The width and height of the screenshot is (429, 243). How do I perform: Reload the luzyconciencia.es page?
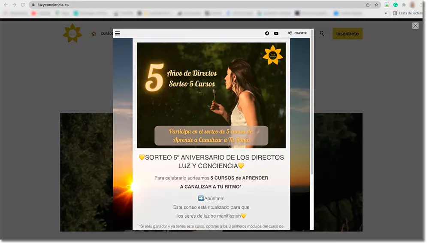[x=23, y=5]
